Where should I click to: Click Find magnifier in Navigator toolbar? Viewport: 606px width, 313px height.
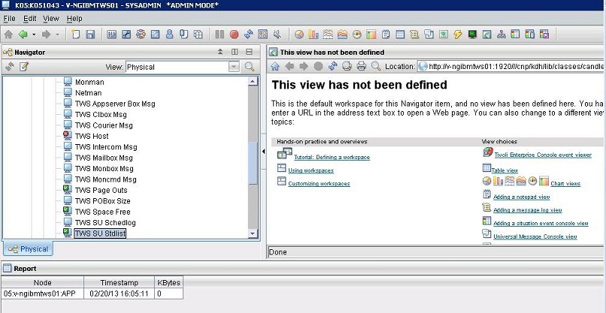[250, 67]
